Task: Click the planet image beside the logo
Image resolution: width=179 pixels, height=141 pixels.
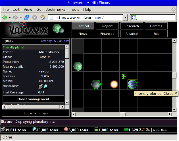Action: [x=58, y=28]
